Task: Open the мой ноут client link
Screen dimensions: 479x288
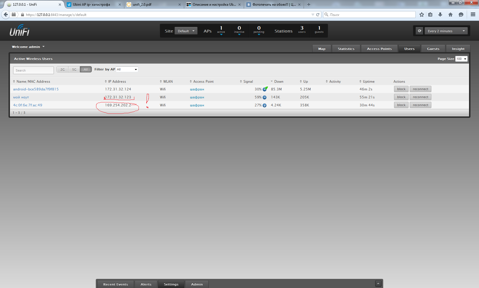Action: pyautogui.click(x=21, y=97)
